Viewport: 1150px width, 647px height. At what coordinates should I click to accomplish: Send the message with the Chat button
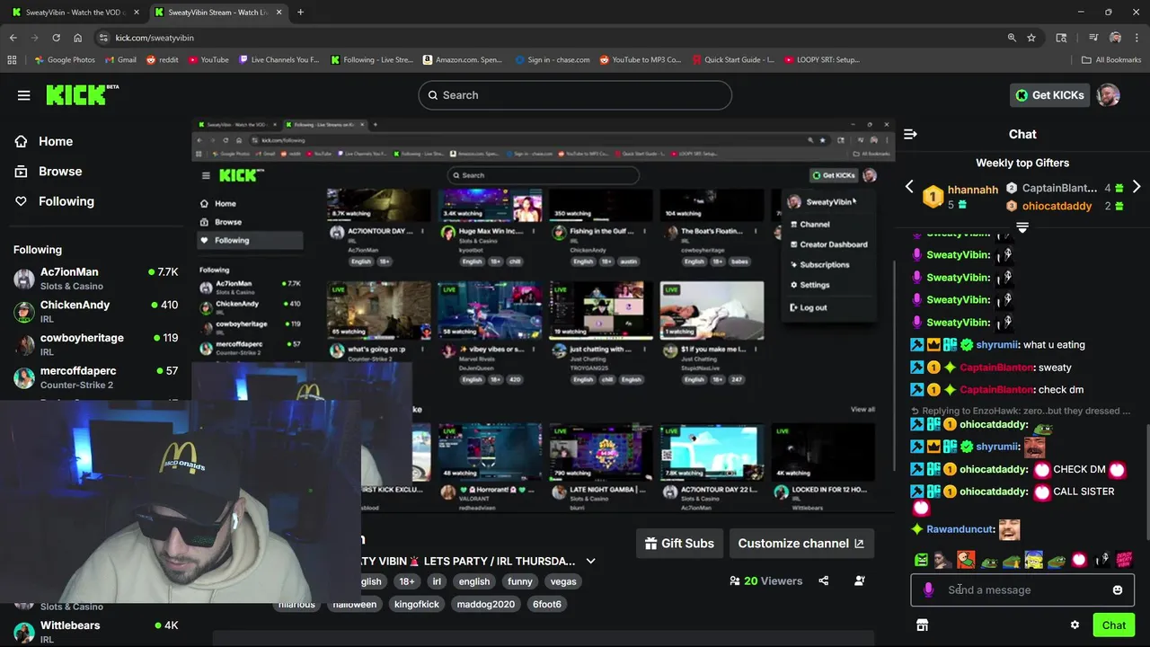[x=1114, y=625]
